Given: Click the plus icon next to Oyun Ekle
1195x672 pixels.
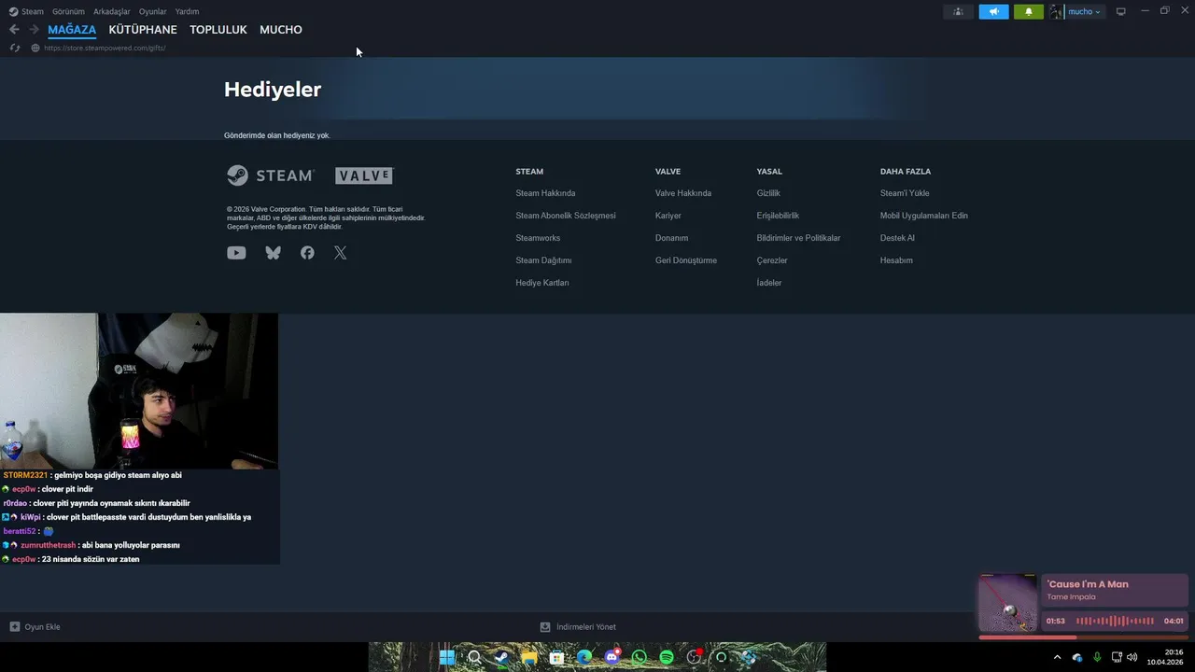Looking at the screenshot, I should pyautogui.click(x=15, y=627).
